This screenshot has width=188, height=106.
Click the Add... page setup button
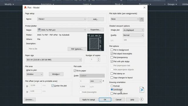[x=95, y=19]
